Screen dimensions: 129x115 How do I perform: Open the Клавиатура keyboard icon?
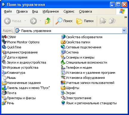(4, 73)
